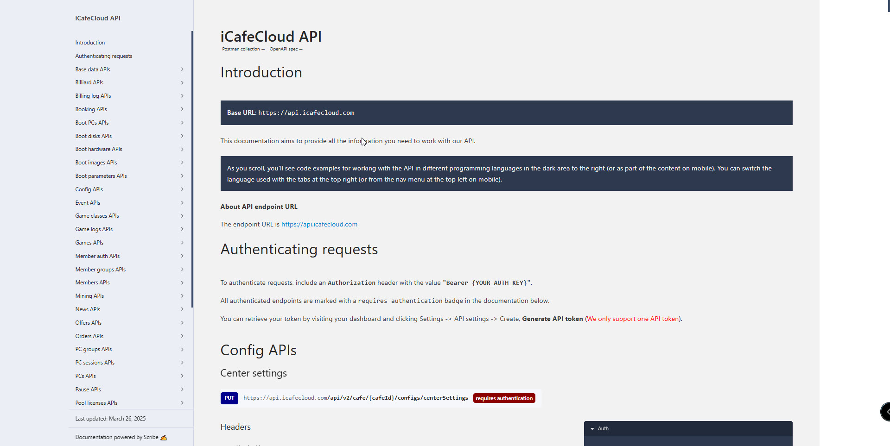Image resolution: width=890 pixels, height=446 pixels.
Task: Open the OpenAPI spec link
Action: tap(286, 49)
